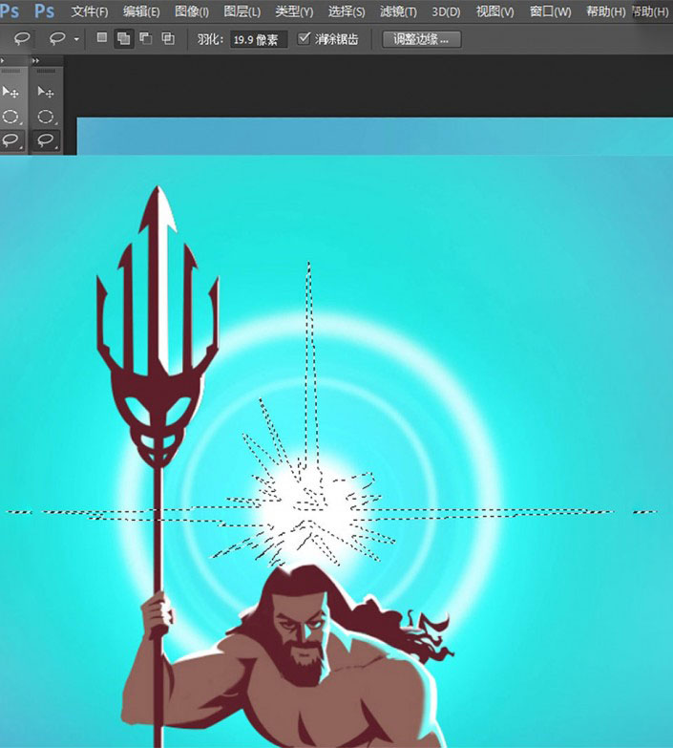Image resolution: width=673 pixels, height=748 pixels.
Task: Open the 类型(Y) menu
Action: click(x=294, y=11)
